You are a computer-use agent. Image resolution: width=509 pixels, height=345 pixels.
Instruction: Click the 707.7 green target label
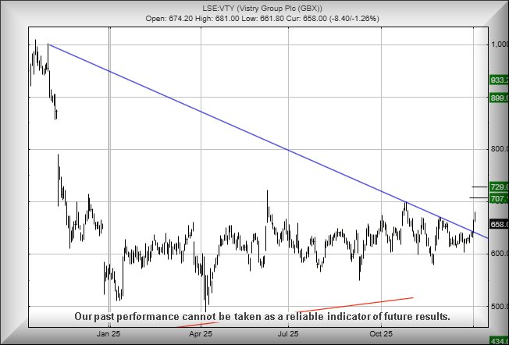click(499, 200)
